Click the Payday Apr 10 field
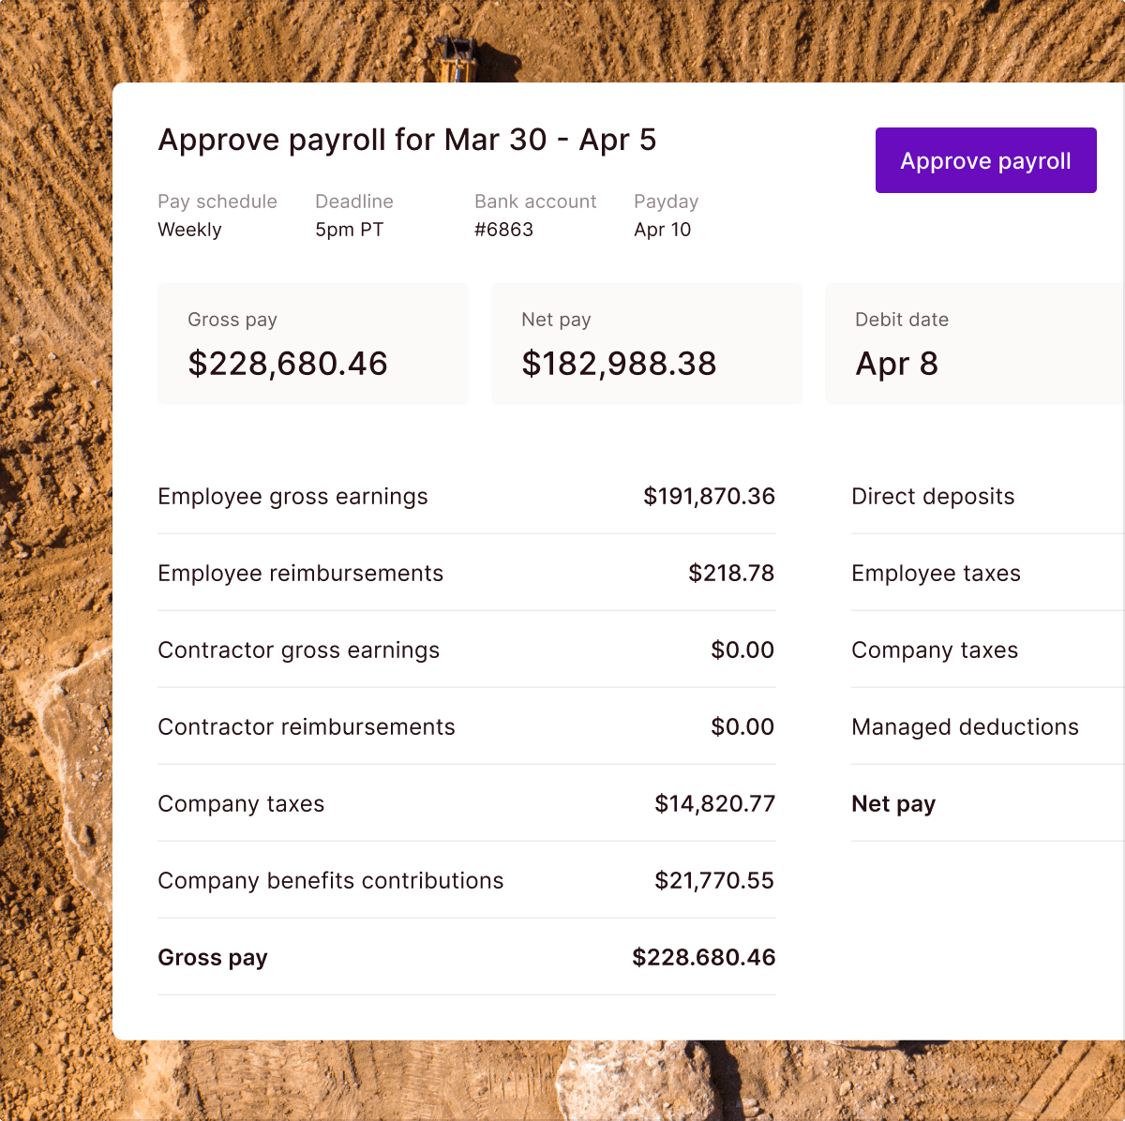The height and width of the screenshot is (1121, 1125). [663, 229]
